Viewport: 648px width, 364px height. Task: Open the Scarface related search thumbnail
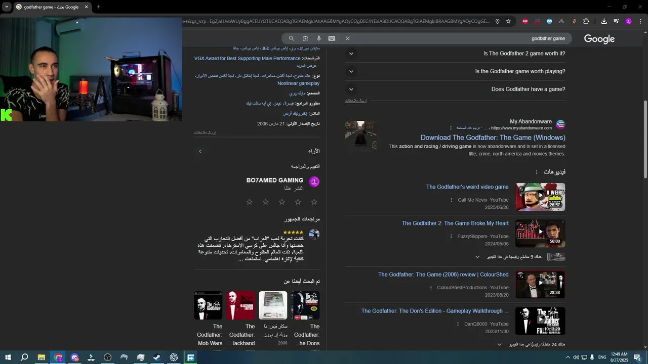point(273,305)
